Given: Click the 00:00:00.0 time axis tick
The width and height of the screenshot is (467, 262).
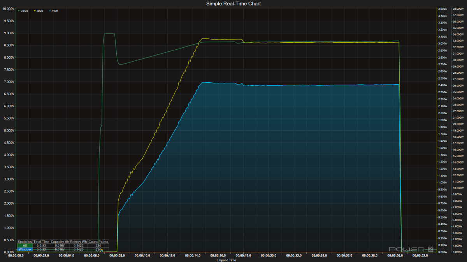Looking at the screenshot, I should point(16,256).
